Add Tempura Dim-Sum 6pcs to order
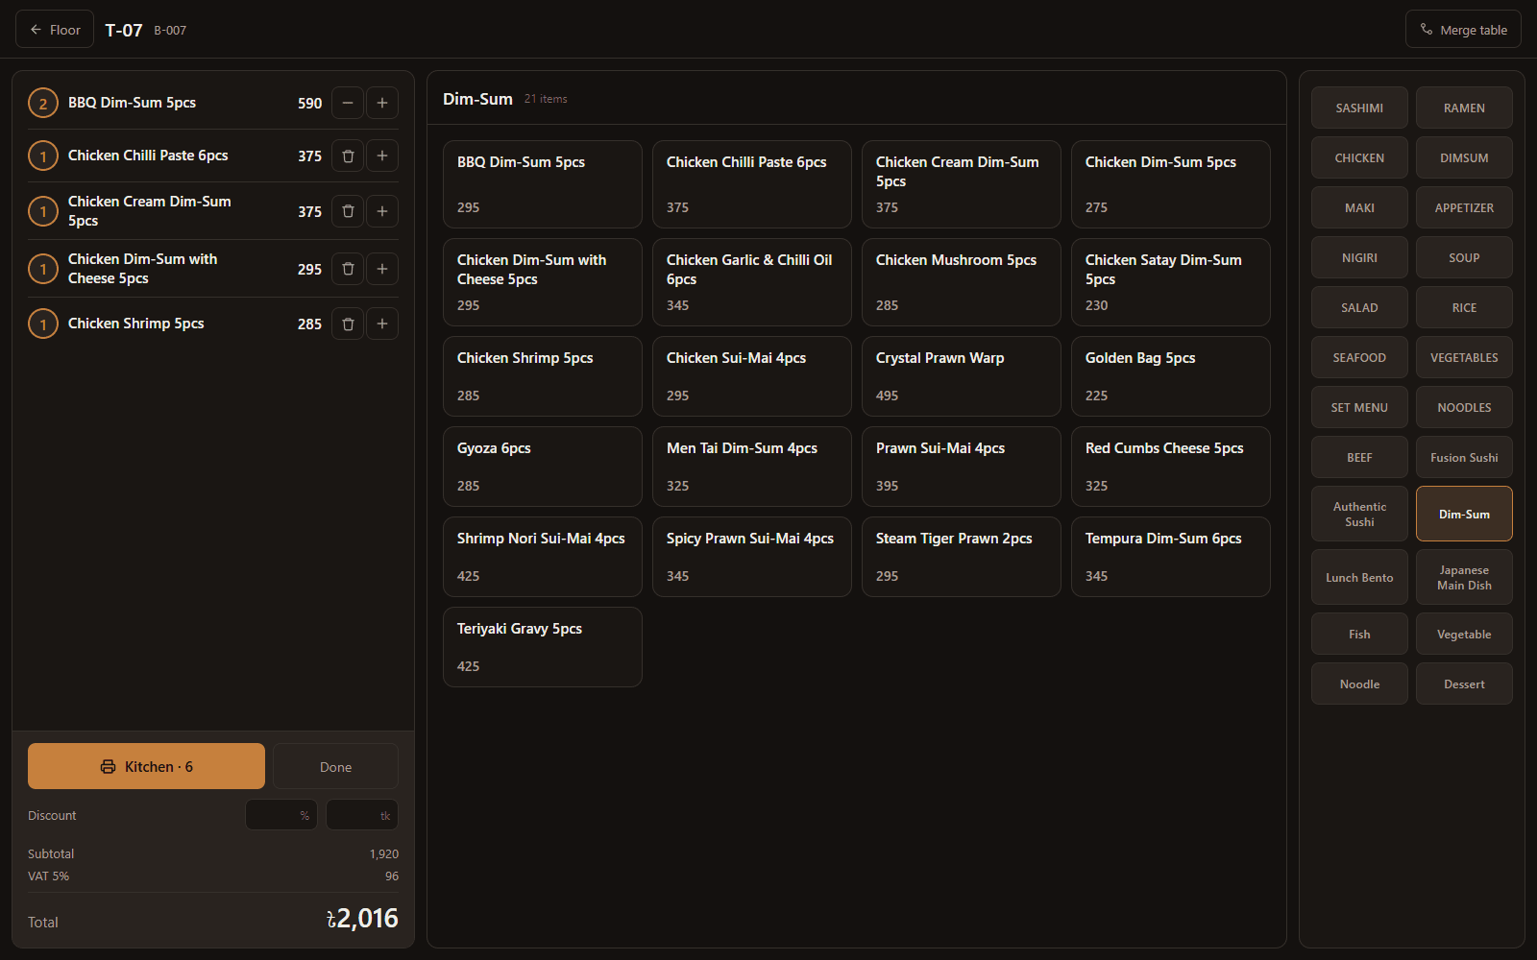The image size is (1537, 960). (x=1171, y=557)
